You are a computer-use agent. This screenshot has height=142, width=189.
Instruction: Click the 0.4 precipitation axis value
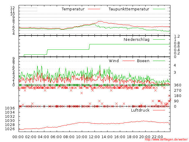(x=177, y=50)
